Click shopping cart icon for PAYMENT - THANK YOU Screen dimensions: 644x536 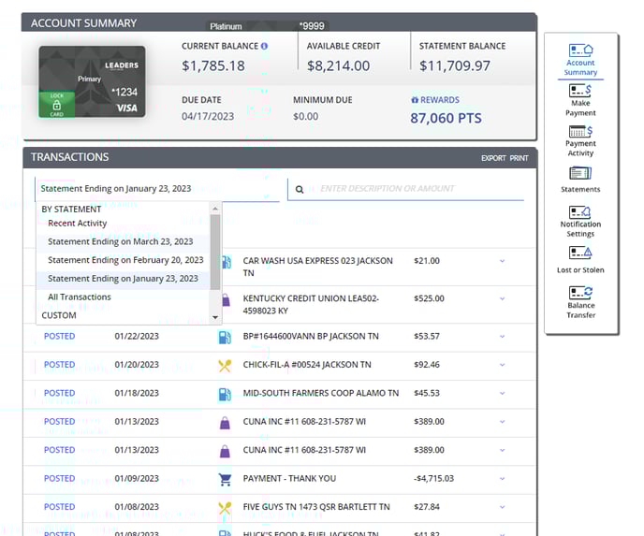pos(225,479)
